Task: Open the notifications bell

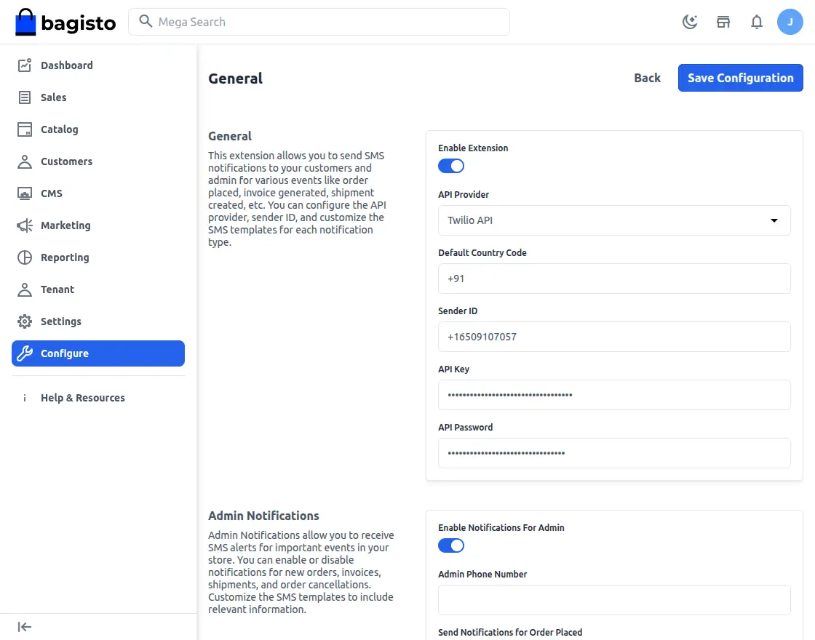Action: pos(757,22)
